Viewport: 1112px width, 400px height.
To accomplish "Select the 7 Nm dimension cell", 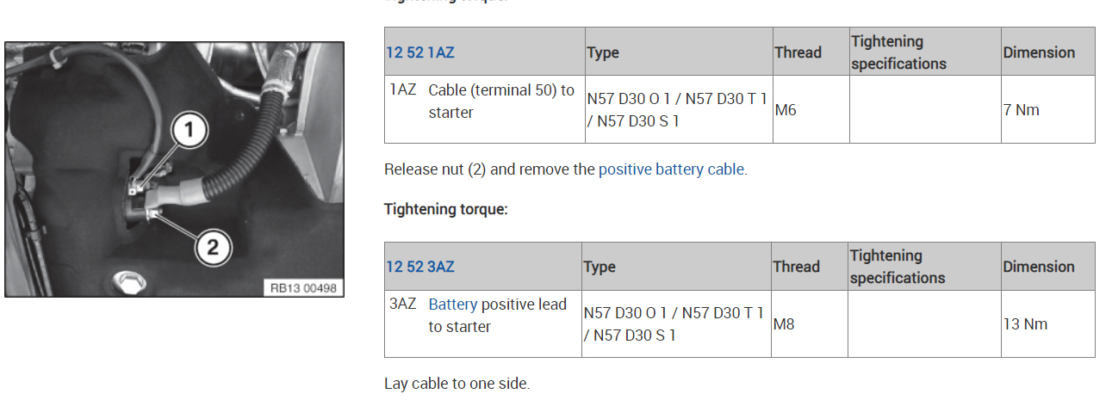I will coord(1021,110).
